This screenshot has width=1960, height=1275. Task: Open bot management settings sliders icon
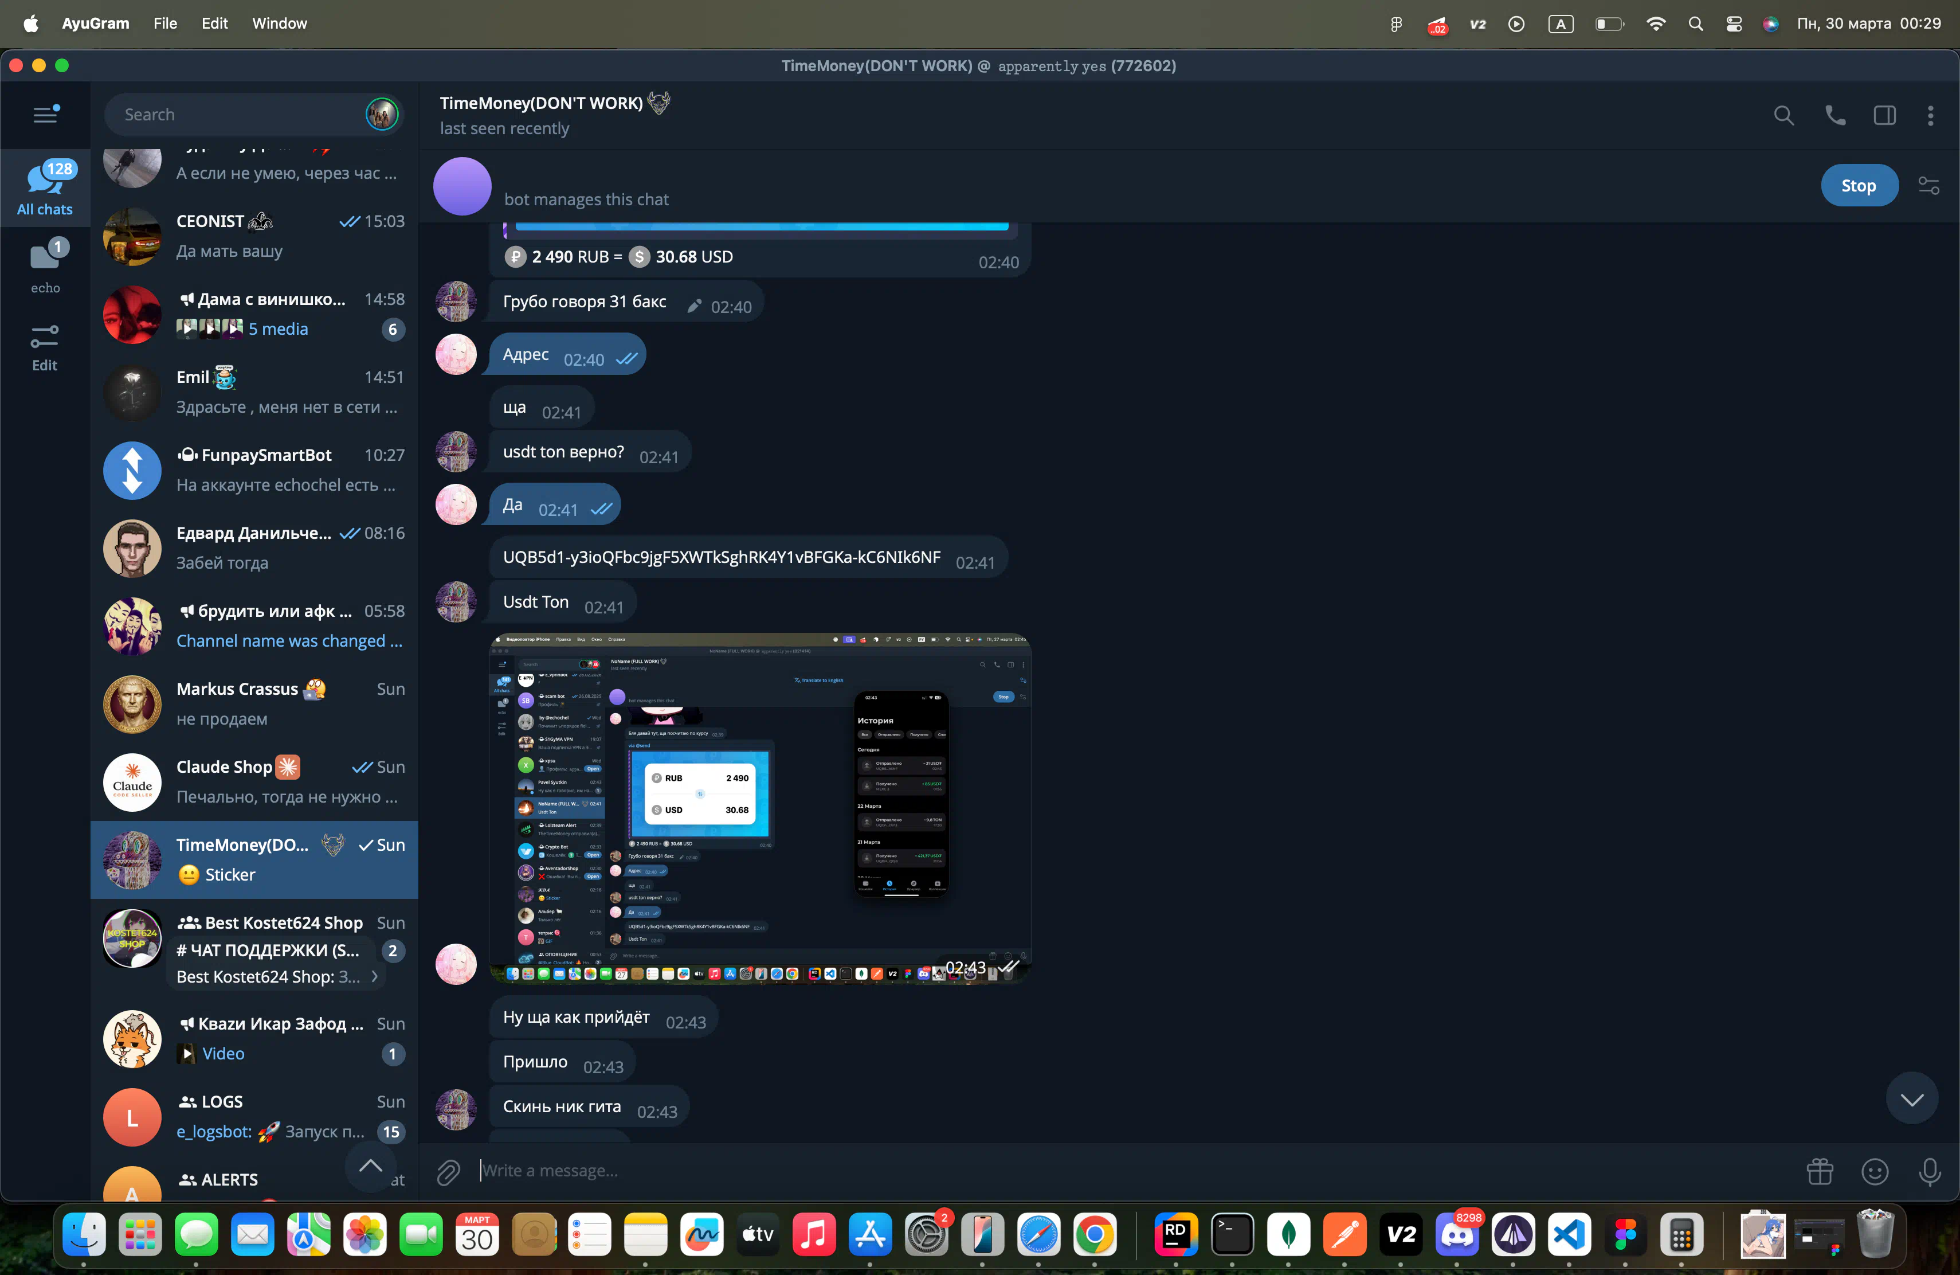[1928, 186]
